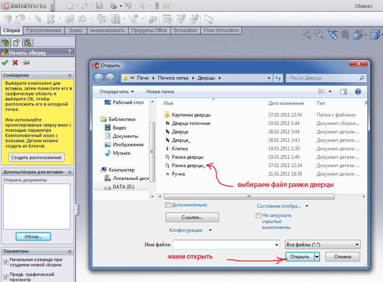The height and width of the screenshot is (282, 383).
Task: Select the Рамка дверцы_ file
Action: click(x=188, y=165)
